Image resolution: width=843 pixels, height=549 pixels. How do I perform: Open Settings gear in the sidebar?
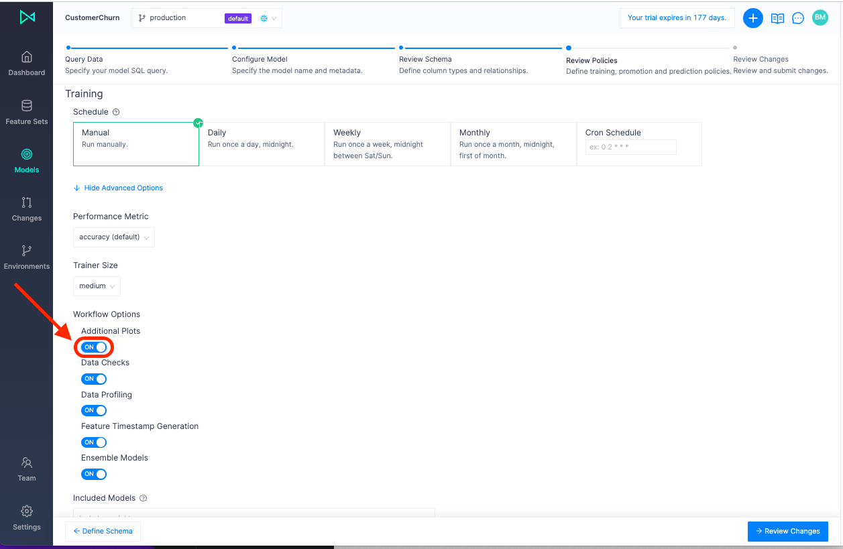click(26, 517)
